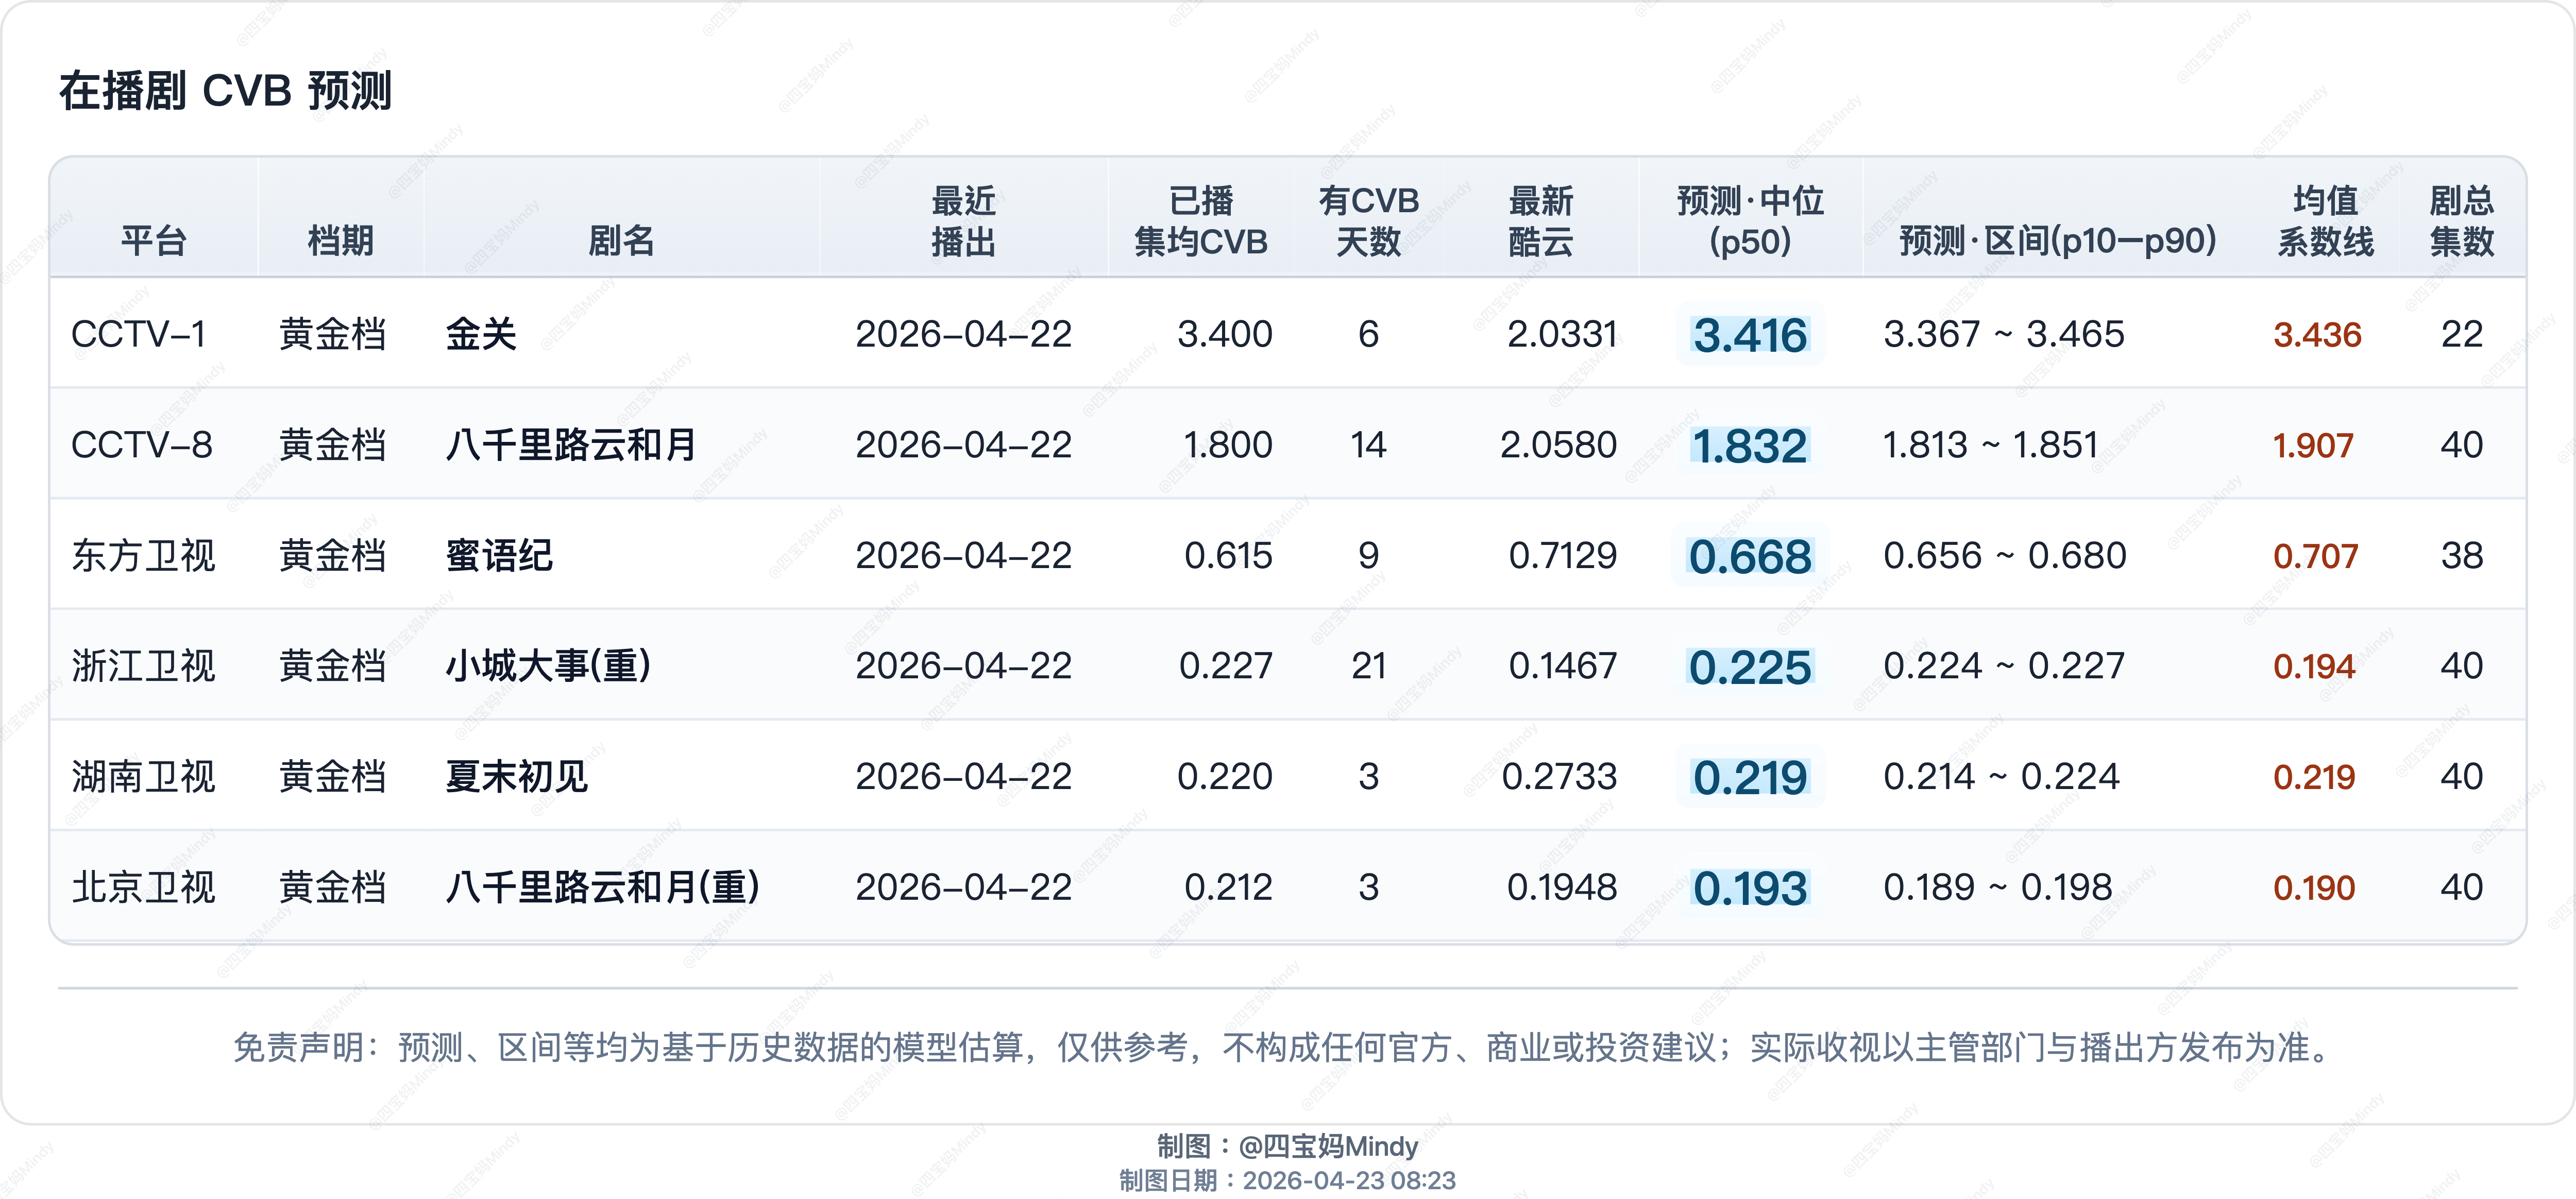Select the CCTV-8 platform cell

tap(142, 445)
